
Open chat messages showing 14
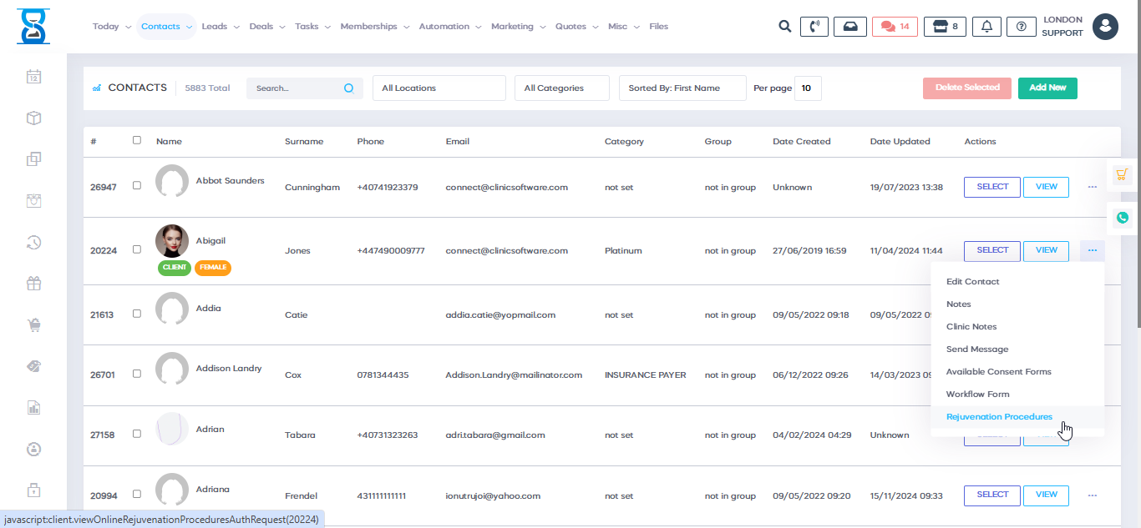[x=895, y=27]
